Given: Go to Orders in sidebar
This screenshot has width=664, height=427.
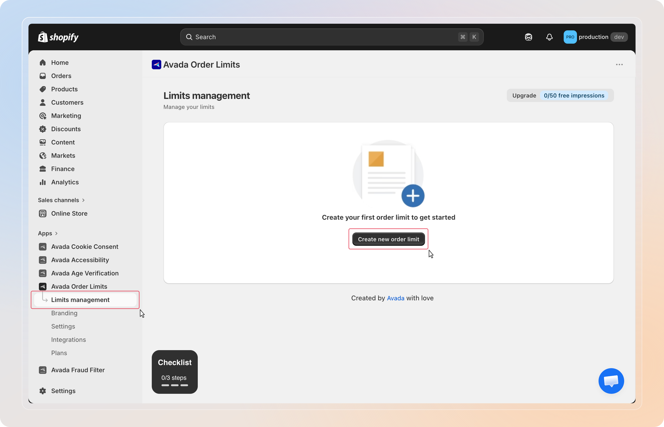Looking at the screenshot, I should pyautogui.click(x=61, y=76).
